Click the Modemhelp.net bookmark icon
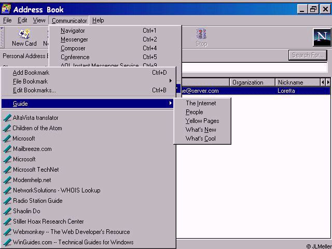 click(7, 180)
